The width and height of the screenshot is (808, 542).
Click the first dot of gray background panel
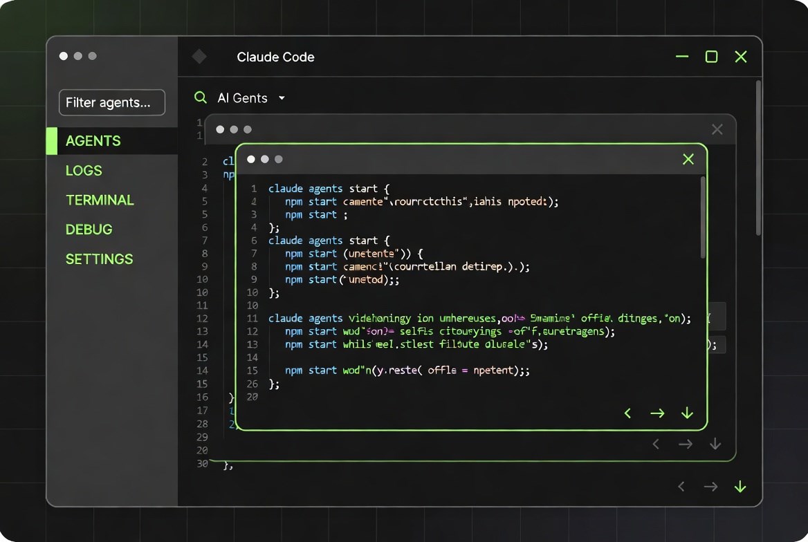[220, 129]
